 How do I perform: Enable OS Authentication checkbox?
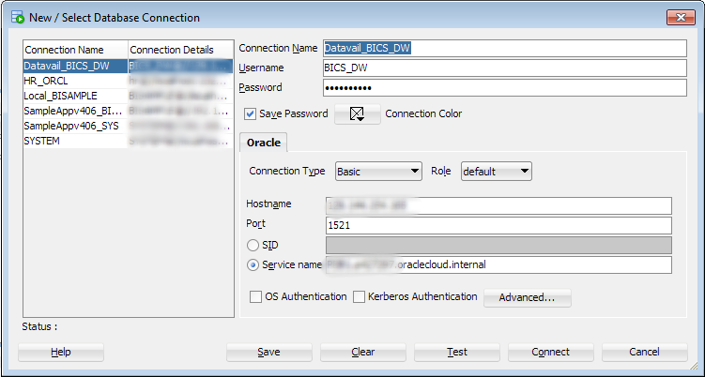(256, 296)
